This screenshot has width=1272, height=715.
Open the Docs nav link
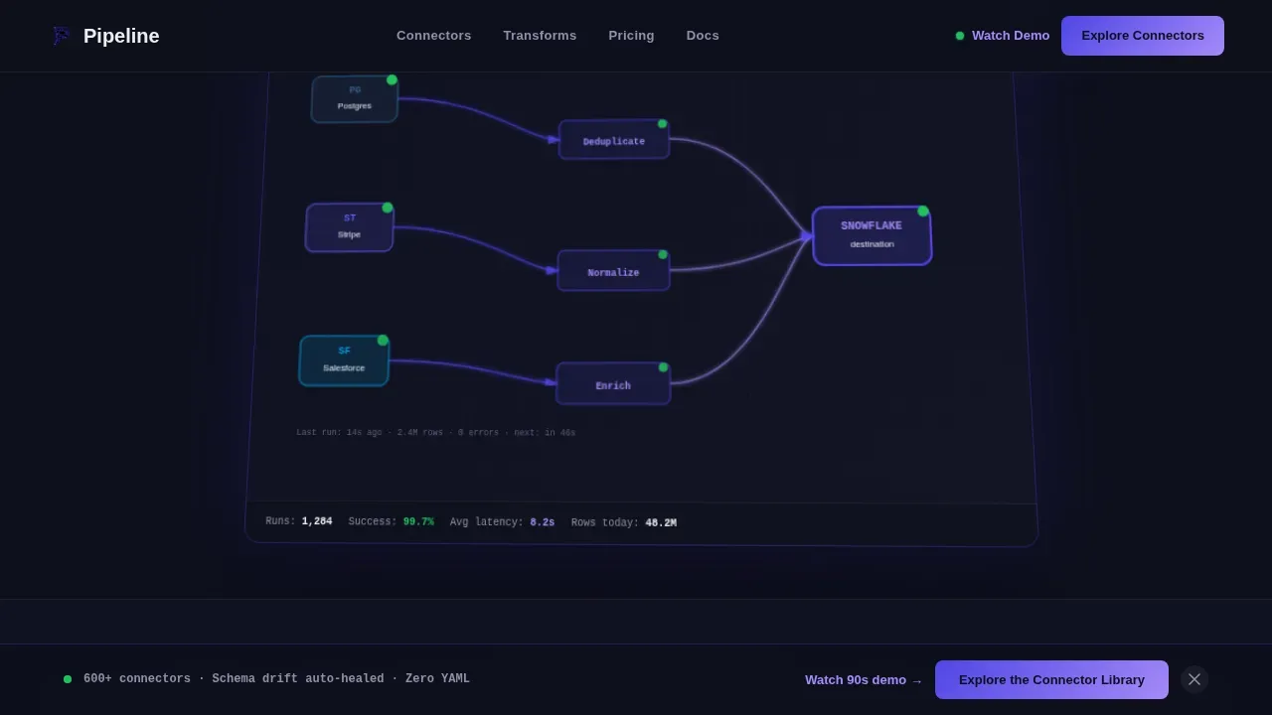click(703, 36)
